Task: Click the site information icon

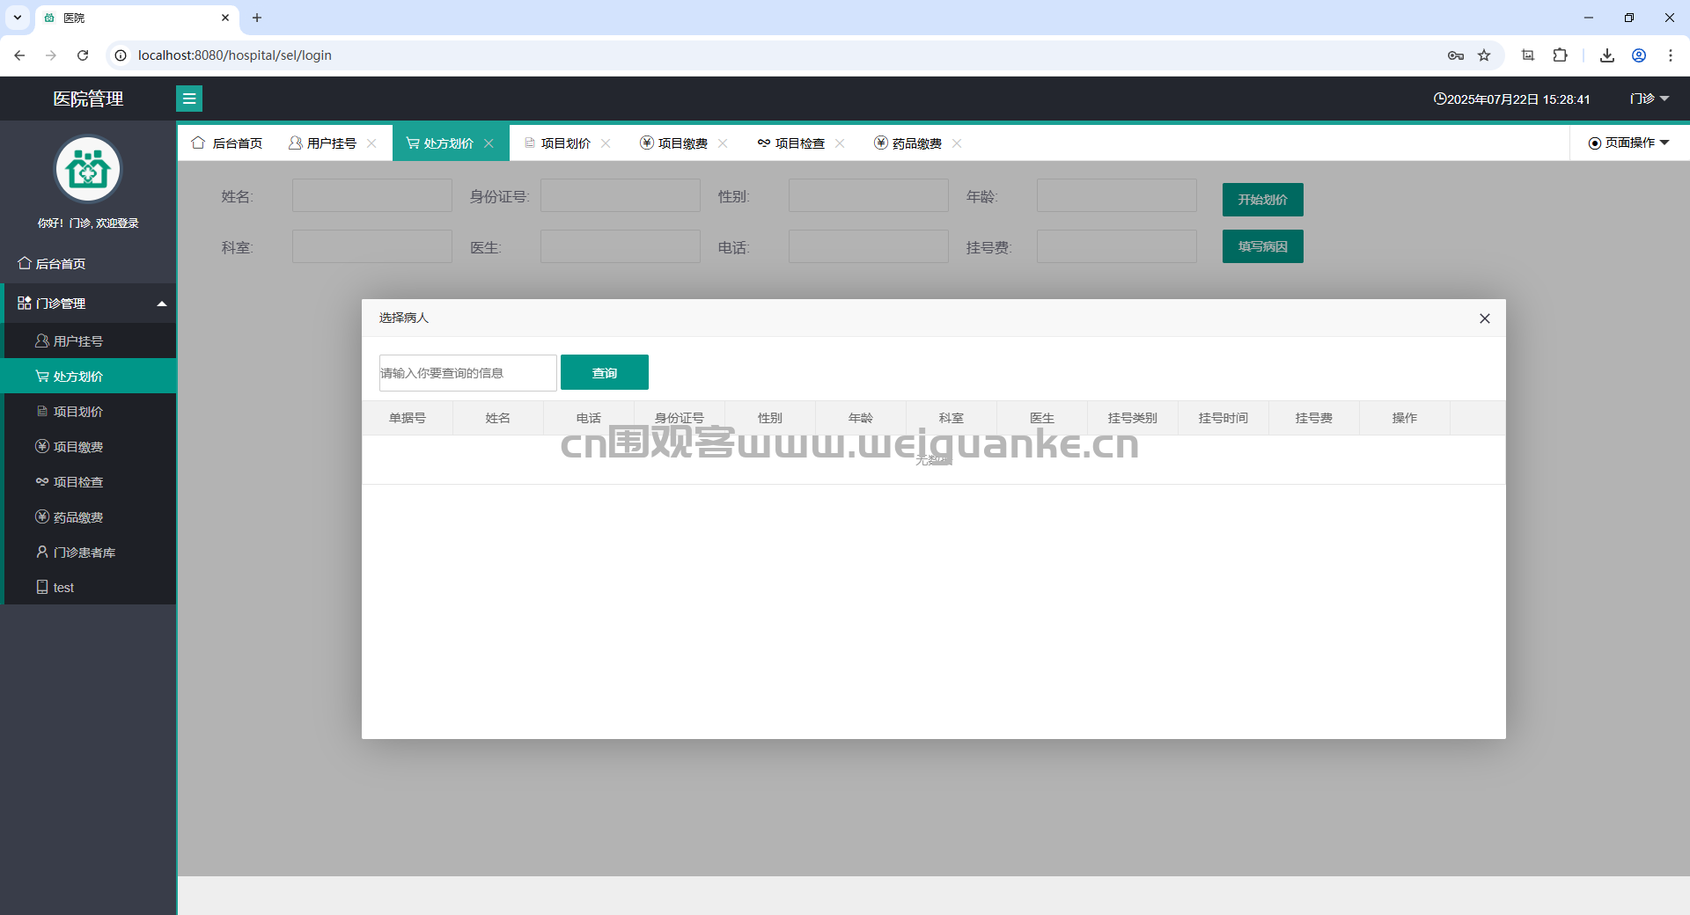Action: coord(121,55)
